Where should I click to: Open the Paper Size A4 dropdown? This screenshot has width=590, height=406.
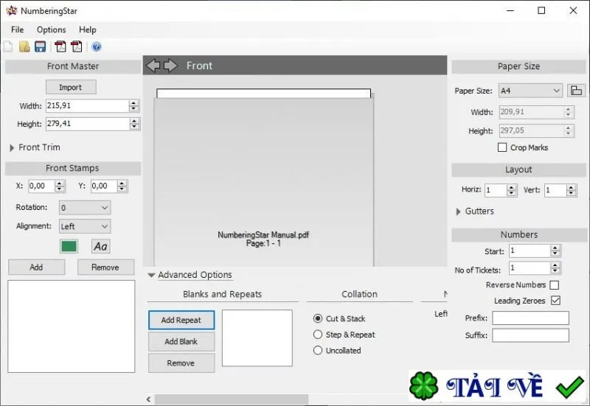coord(530,91)
